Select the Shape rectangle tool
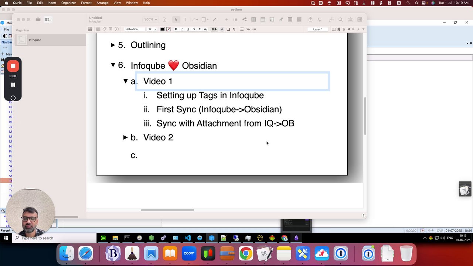The image size is (473, 266). [x=205, y=19]
